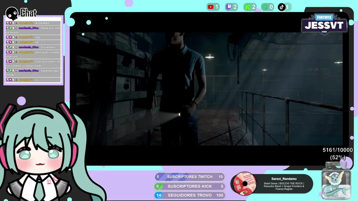This screenshot has width=358, height=201.
Task: Click the Suscriptores Kick goal bar
Action: tap(190, 186)
